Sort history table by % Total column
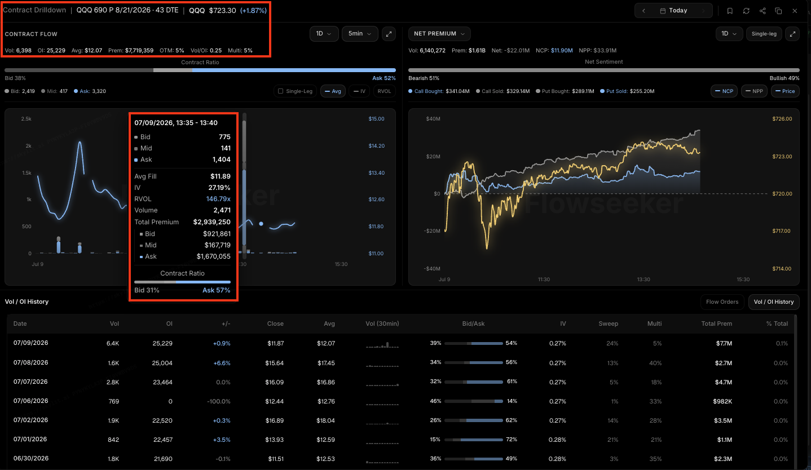Screen dimensions: 811x470 coord(777,324)
